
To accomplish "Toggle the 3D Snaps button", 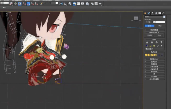I will click(25, 4).
